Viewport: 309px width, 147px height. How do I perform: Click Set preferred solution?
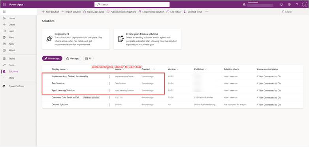(x=151, y=12)
